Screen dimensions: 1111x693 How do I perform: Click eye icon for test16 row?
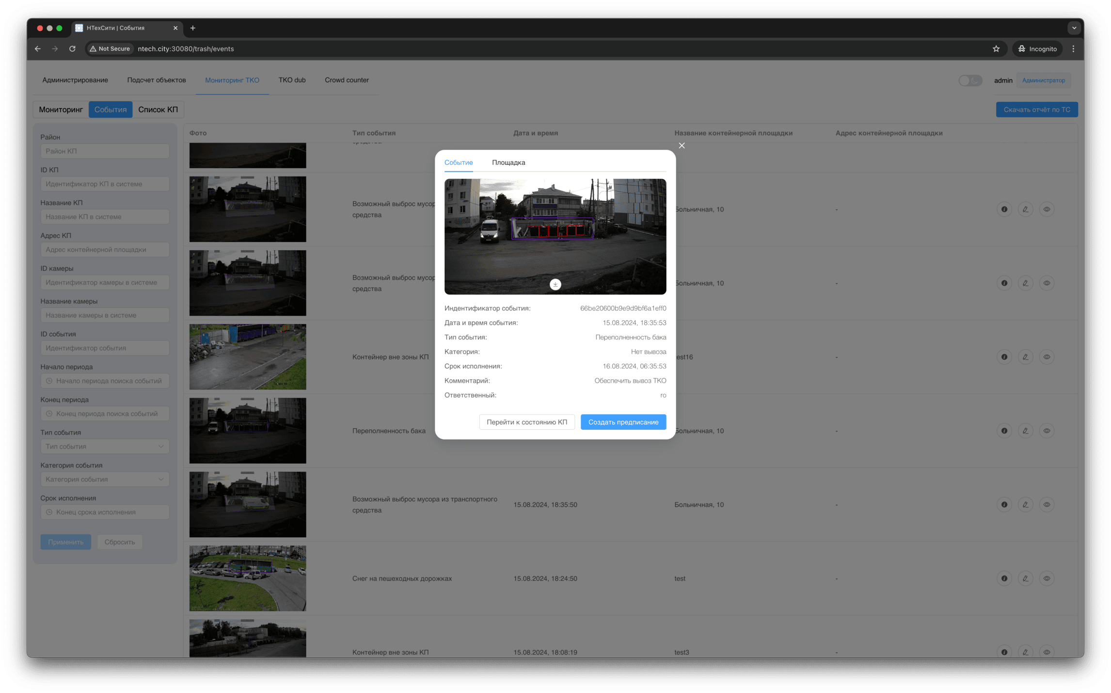[1047, 357]
